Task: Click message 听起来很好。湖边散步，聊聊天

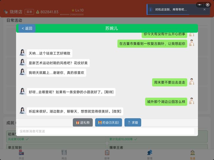Action: coord(75,111)
